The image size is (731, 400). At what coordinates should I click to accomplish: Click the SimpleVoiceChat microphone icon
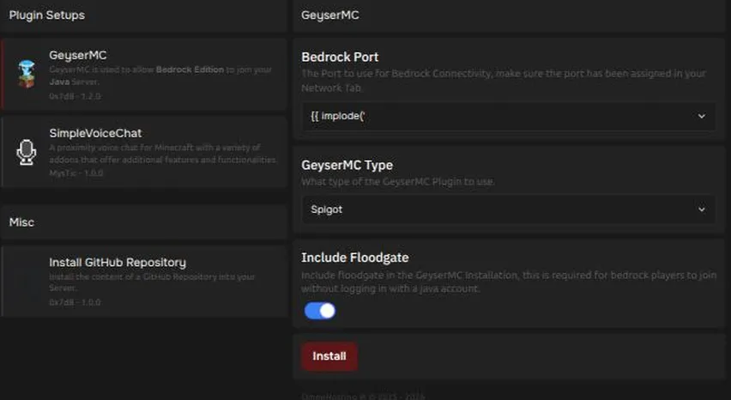[26, 152]
